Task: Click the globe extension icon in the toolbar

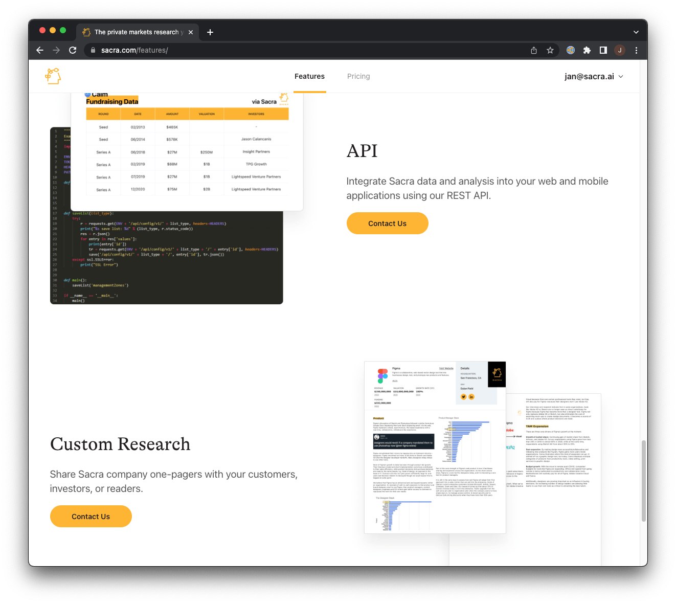Action: coord(571,50)
